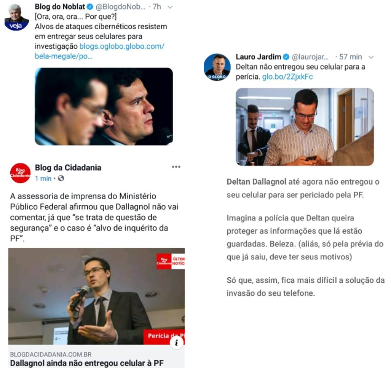
Task: Open the blogs.oglobo.globo.com link
Action: (x=99, y=51)
